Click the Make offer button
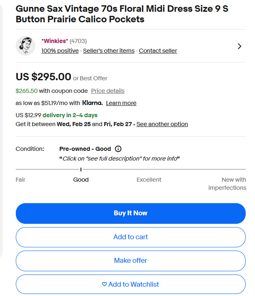This screenshot has height=296, width=255. pos(130,261)
